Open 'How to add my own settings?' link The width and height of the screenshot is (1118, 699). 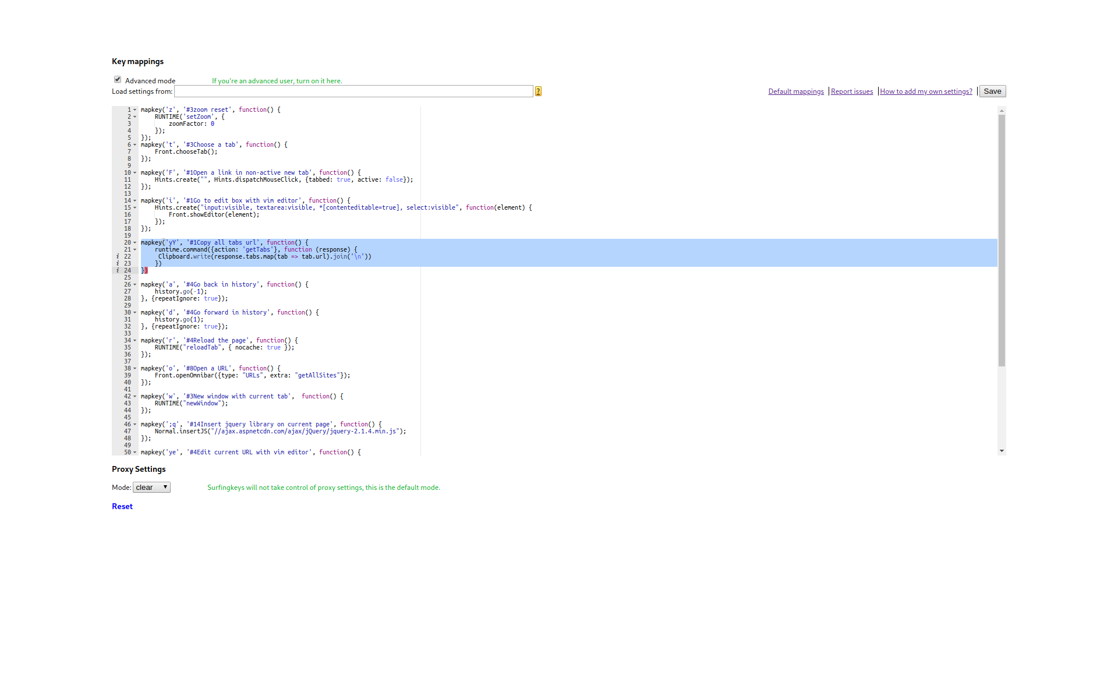[x=925, y=91]
